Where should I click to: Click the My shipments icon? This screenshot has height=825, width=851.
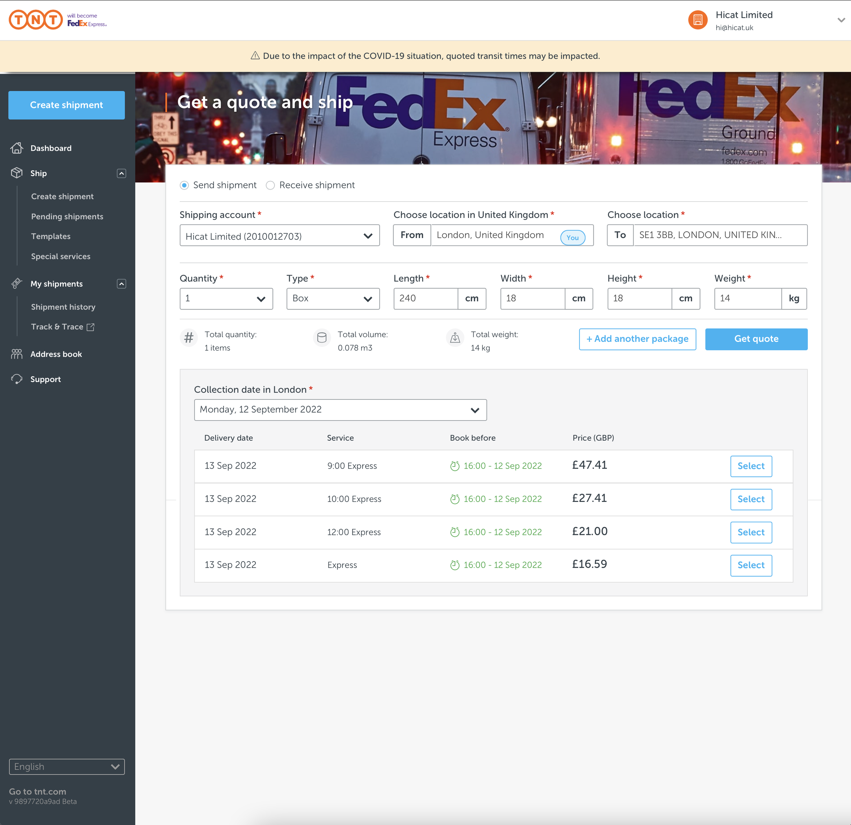tap(16, 284)
